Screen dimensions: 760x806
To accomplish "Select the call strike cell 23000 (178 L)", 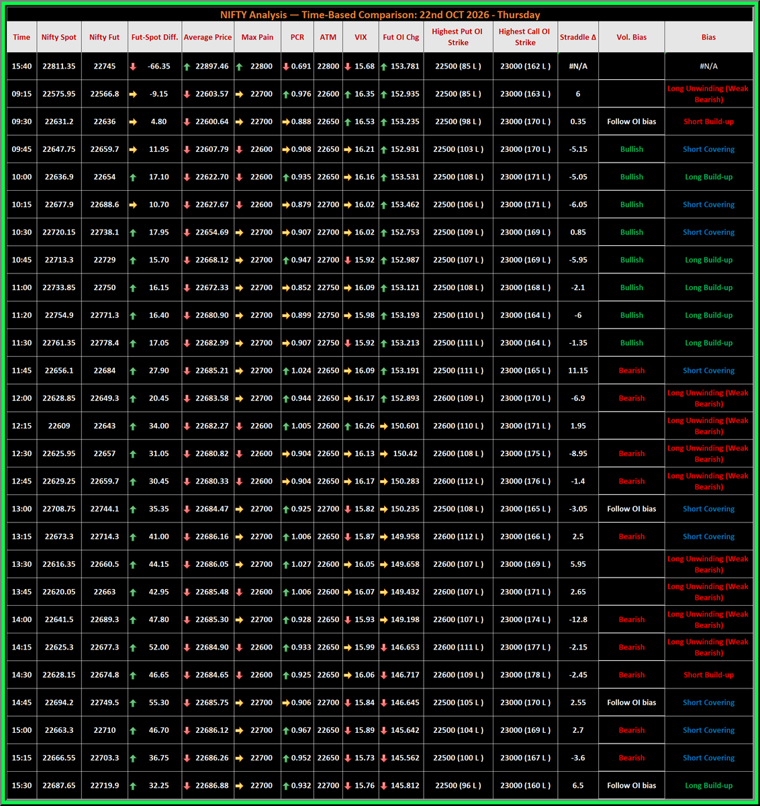I will [525, 675].
